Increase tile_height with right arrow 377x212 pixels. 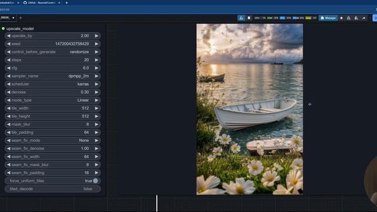tap(97, 117)
